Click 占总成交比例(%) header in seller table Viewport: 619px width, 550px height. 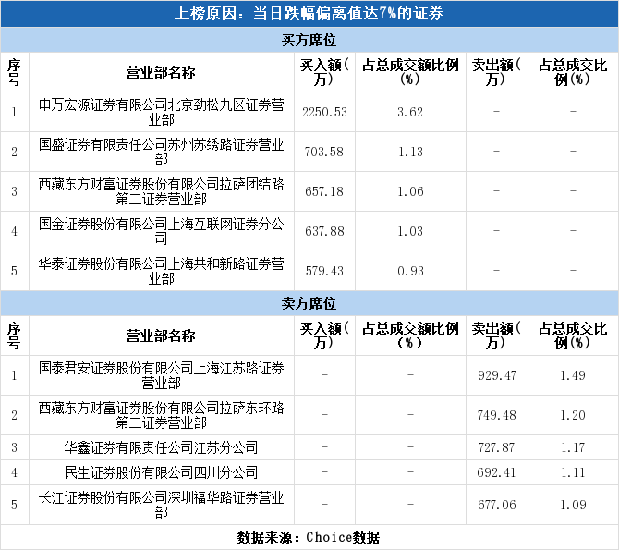coord(573,336)
